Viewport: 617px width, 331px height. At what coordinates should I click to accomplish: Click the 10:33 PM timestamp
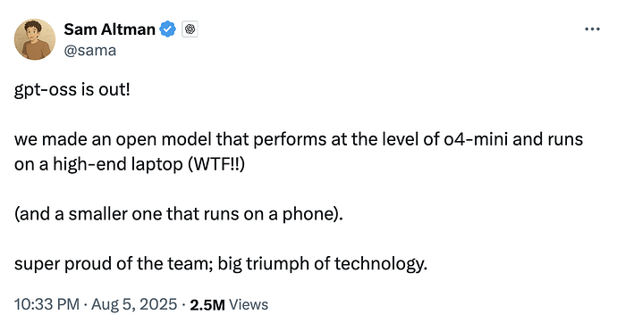coord(46,304)
